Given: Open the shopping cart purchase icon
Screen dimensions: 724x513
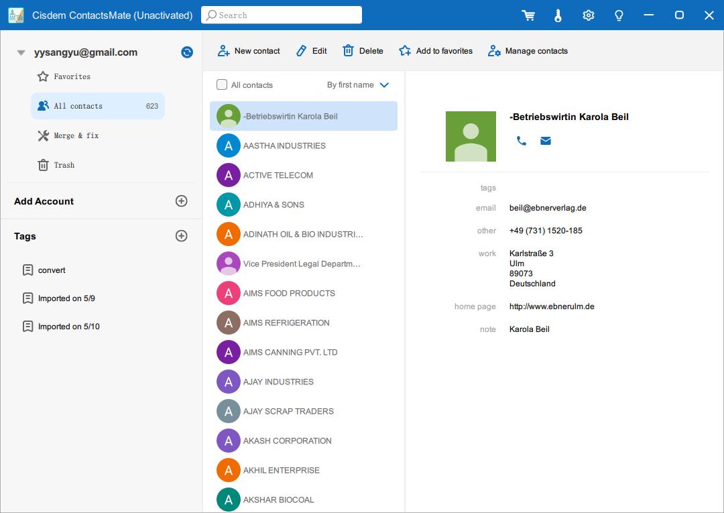Looking at the screenshot, I should coord(528,15).
